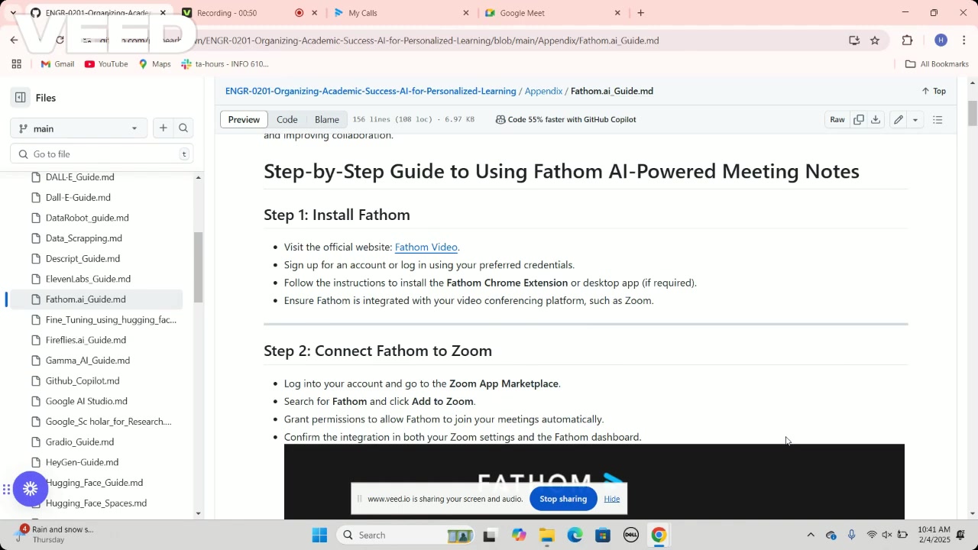This screenshot has height=550, width=978.
Task: Download the raw Markdown file
Action: [876, 119]
